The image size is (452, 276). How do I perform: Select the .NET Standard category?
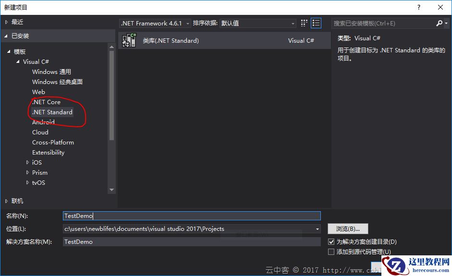52,112
